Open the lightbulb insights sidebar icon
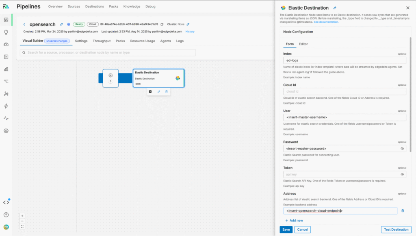 (6, 32)
